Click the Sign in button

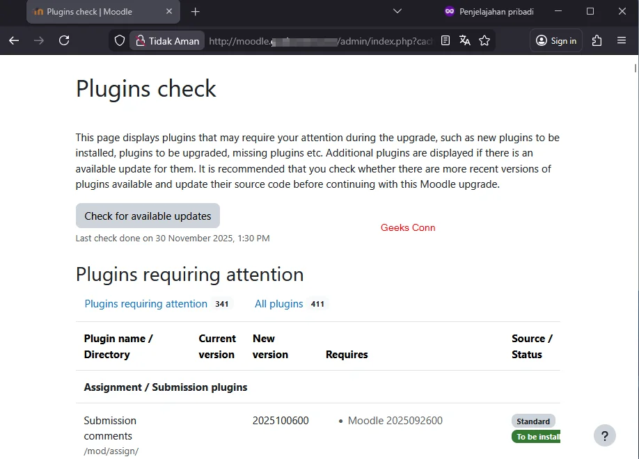click(x=555, y=40)
